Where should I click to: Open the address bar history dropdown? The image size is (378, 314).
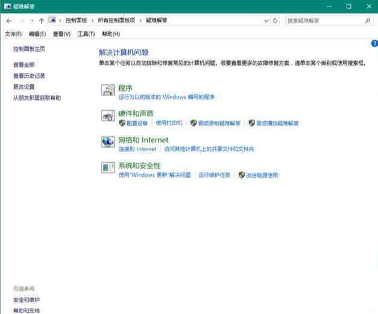click(266, 21)
